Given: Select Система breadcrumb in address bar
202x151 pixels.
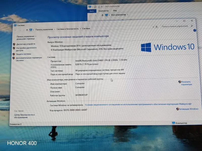Looking at the screenshot, I should (x=86, y=28).
